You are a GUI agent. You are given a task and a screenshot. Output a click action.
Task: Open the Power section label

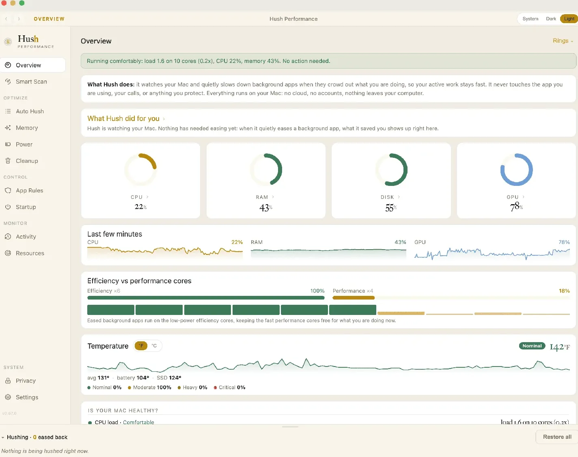coord(24,144)
